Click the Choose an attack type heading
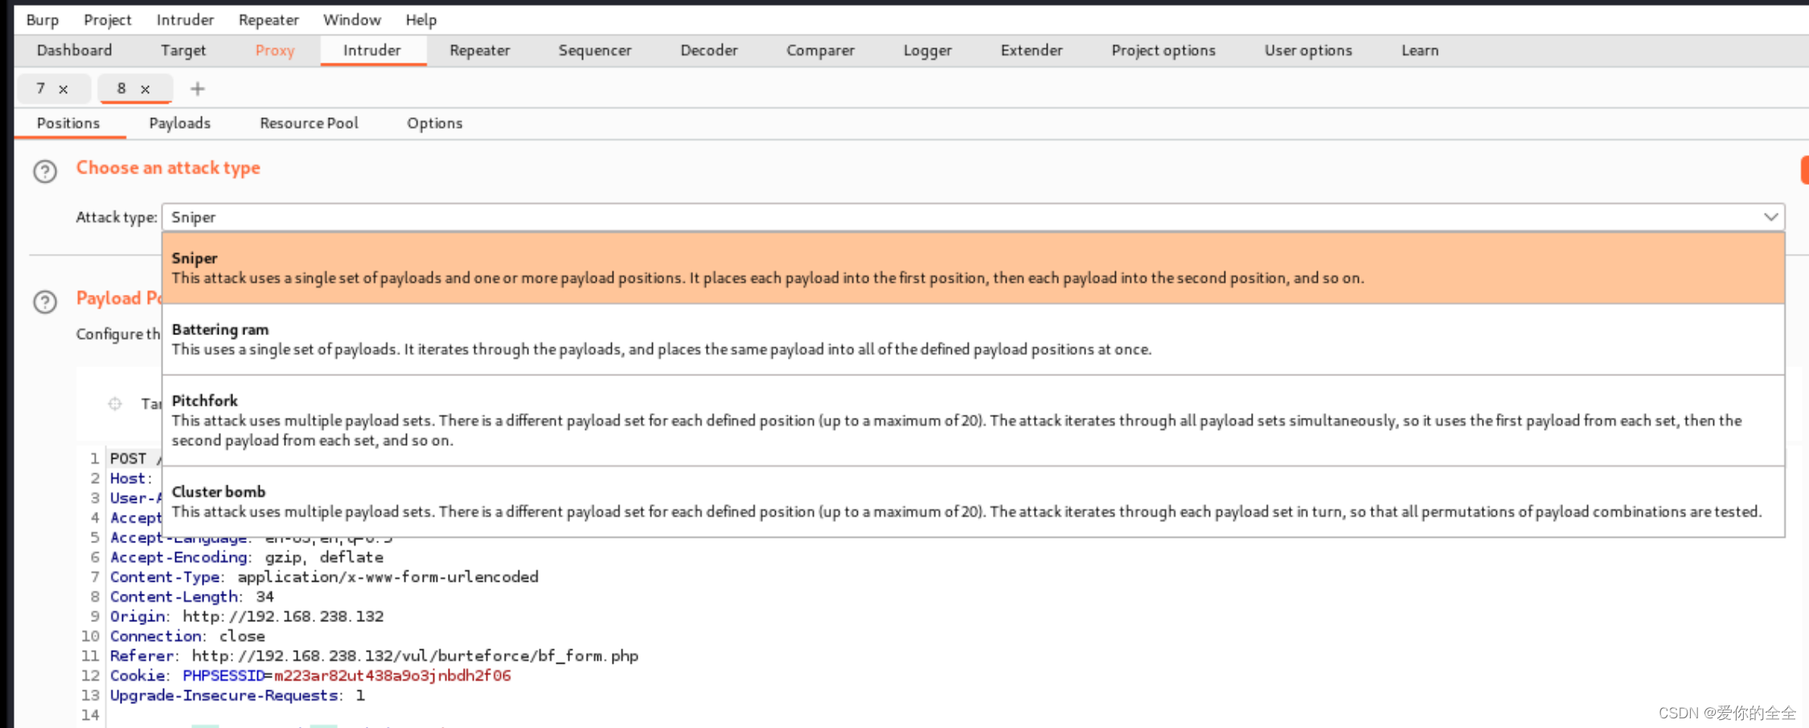 coord(168,168)
